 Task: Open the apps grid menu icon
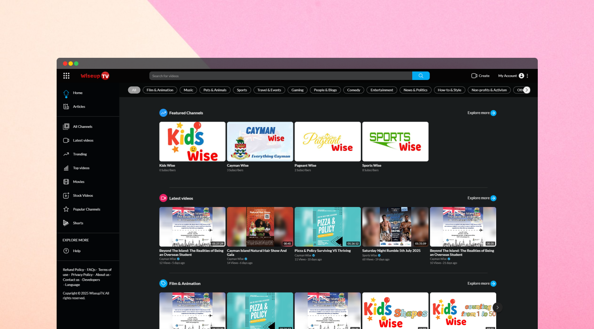pos(66,76)
